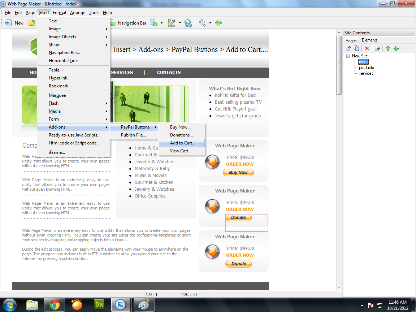This screenshot has height=312, width=416.
Task: Click the page properties icon with green check
Action: point(377,48)
